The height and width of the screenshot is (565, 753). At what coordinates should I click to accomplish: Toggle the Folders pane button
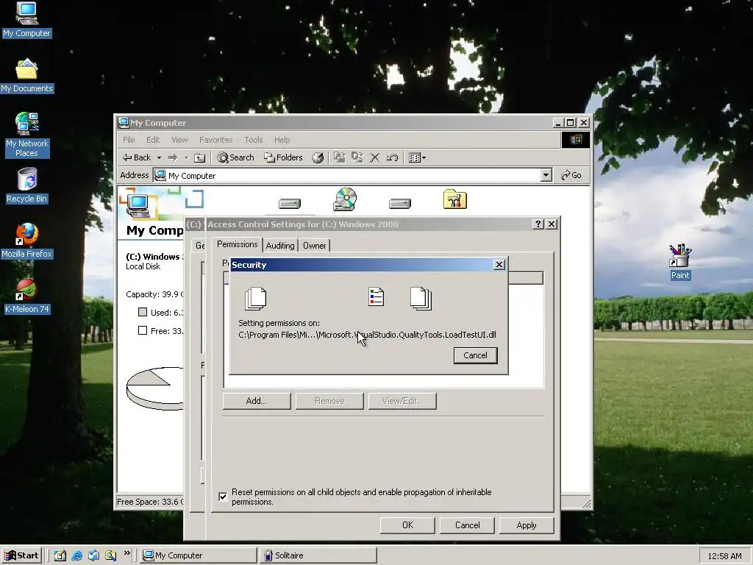[x=283, y=157]
